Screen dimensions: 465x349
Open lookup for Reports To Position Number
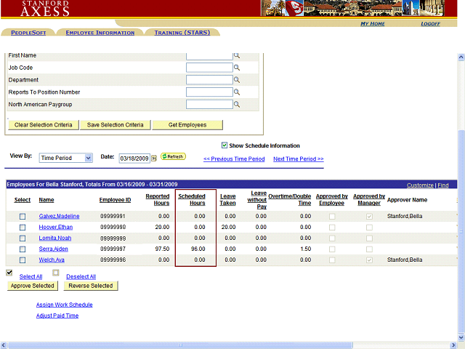pos(236,92)
